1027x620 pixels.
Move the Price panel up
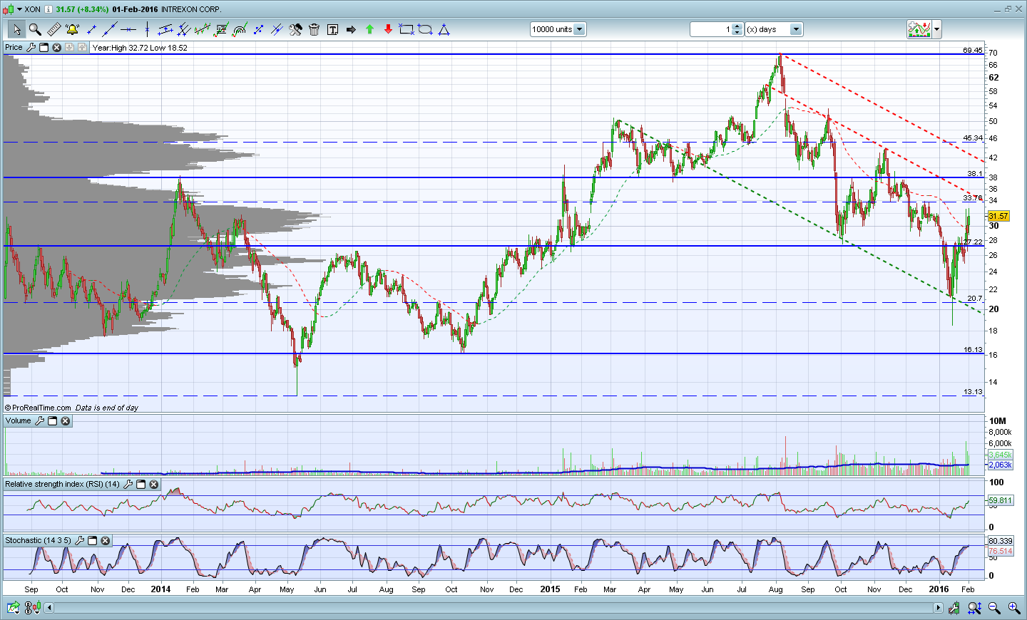pyautogui.click(x=82, y=48)
